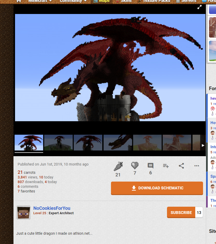Jump to comments via speech bubble icon
This screenshot has width=216, height=244.
pyautogui.click(x=150, y=166)
